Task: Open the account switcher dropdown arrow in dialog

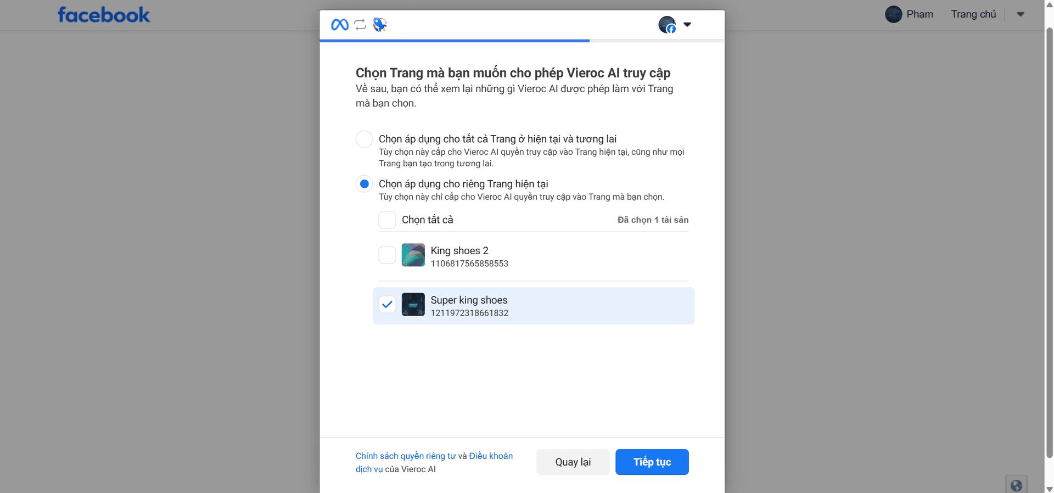Action: [x=687, y=25]
